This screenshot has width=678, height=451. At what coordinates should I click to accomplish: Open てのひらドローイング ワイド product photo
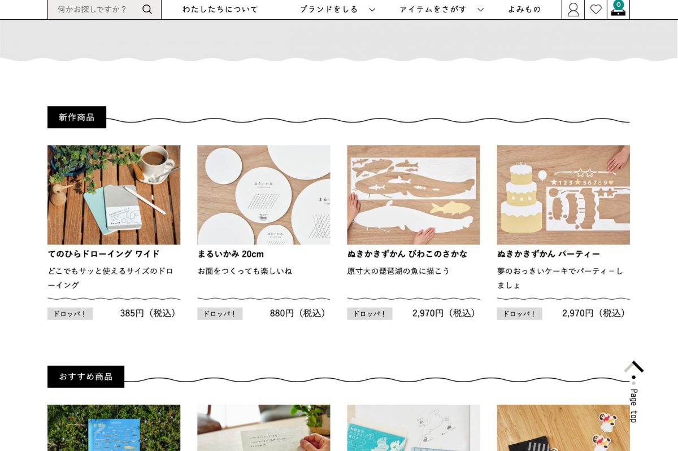(x=114, y=195)
